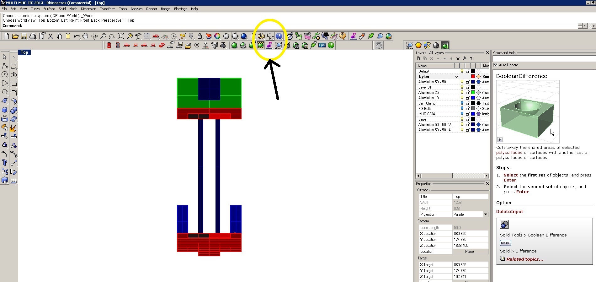
Task: Expand the play arrow under help illustration
Action: coord(500,140)
